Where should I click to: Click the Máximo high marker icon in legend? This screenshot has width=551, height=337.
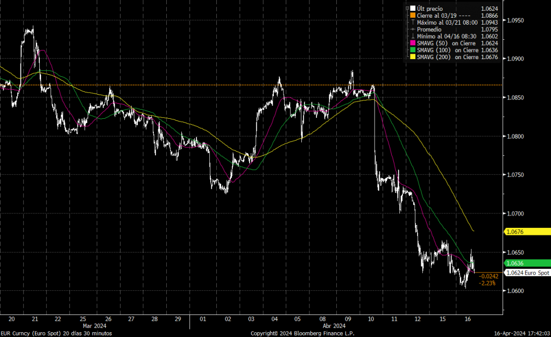coord(412,22)
